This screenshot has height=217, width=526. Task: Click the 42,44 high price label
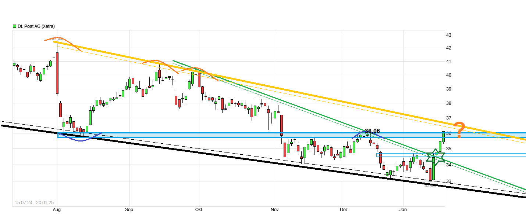click(57, 38)
